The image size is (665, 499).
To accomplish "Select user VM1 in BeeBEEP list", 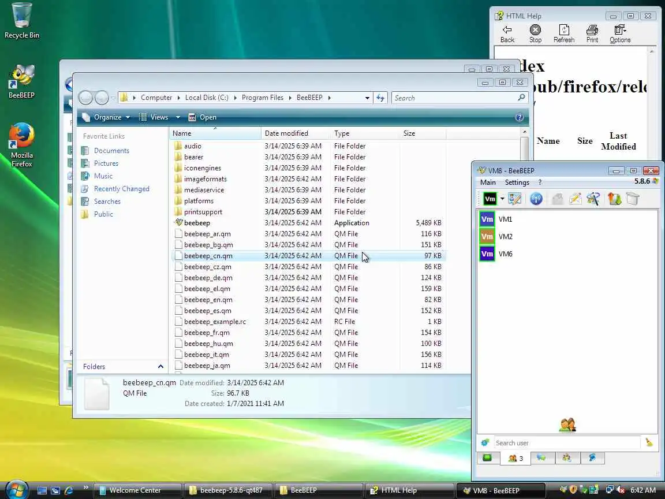I will [567, 219].
